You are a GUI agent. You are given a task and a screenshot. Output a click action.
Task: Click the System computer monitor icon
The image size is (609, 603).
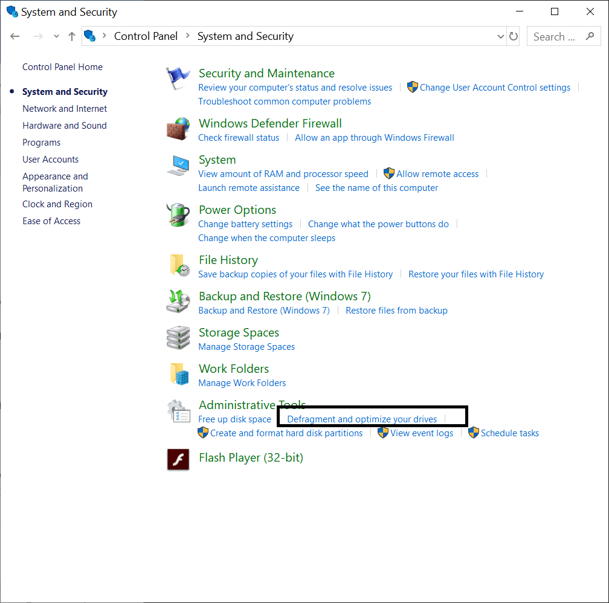pos(178,165)
